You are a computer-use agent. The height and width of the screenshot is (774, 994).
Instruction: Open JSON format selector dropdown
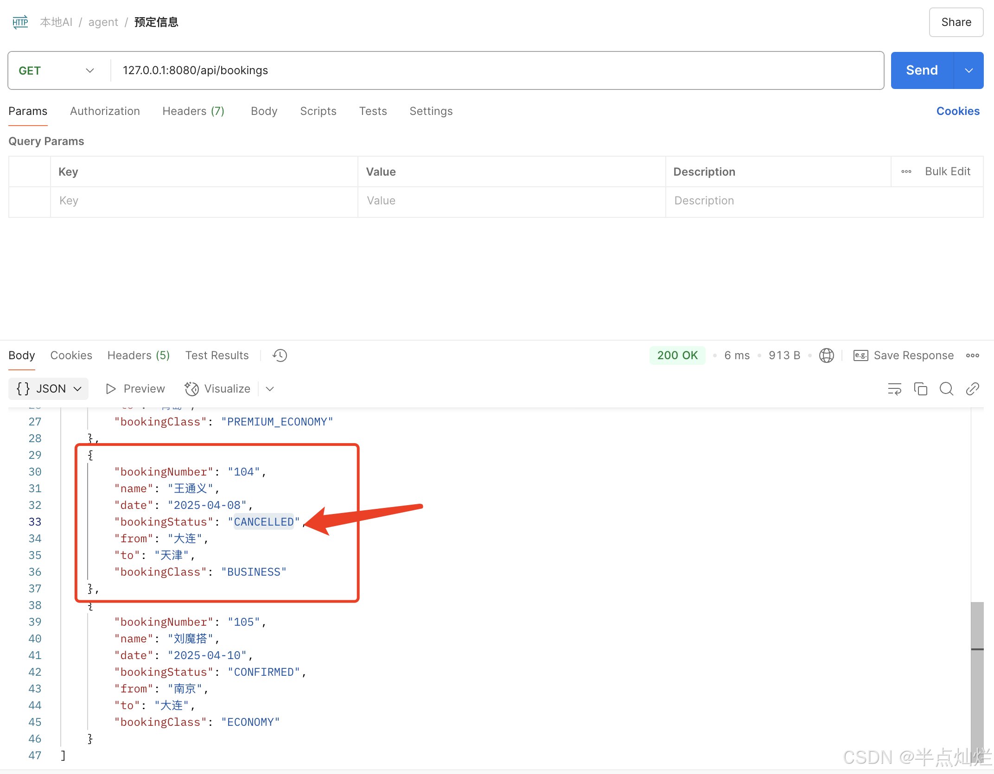49,389
